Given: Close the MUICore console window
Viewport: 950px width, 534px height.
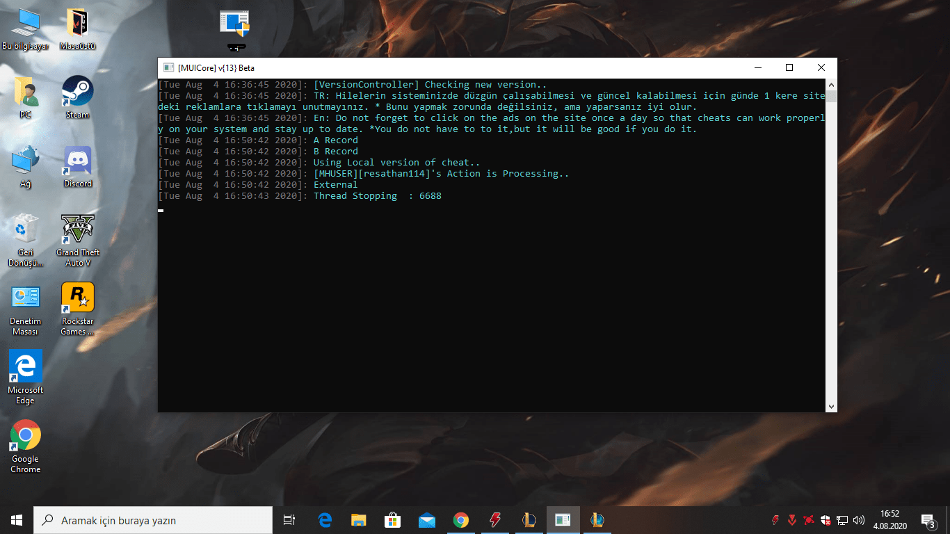Looking at the screenshot, I should click(821, 67).
